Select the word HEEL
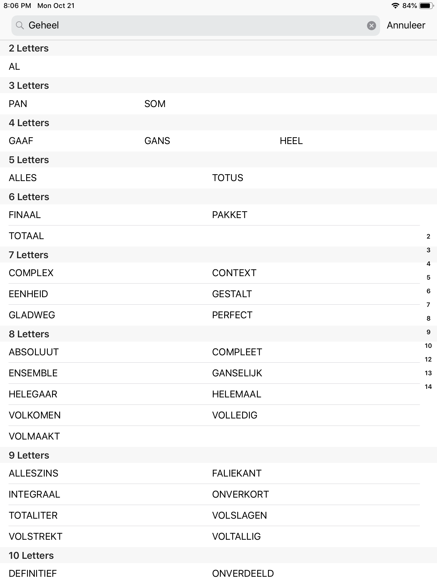 pyautogui.click(x=291, y=141)
